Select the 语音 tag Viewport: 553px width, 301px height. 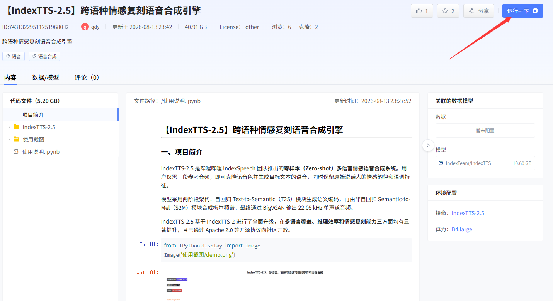[14, 56]
